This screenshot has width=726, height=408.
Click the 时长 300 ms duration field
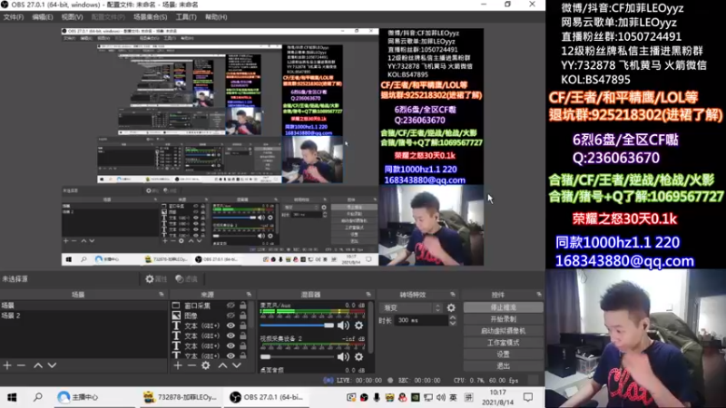pos(422,320)
